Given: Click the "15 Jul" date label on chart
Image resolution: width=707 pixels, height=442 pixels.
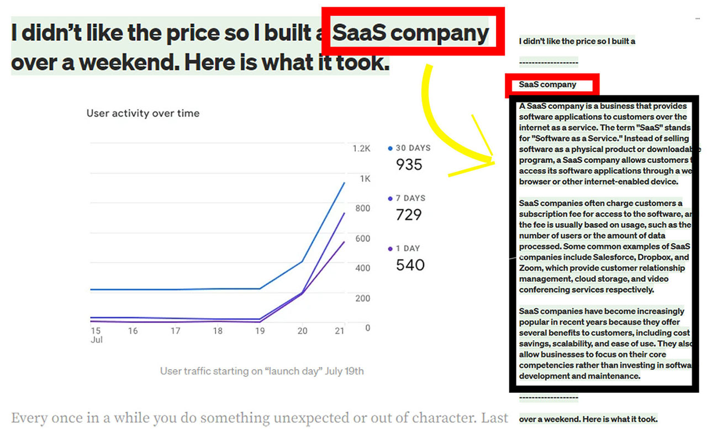Looking at the screenshot, I should point(95,335).
